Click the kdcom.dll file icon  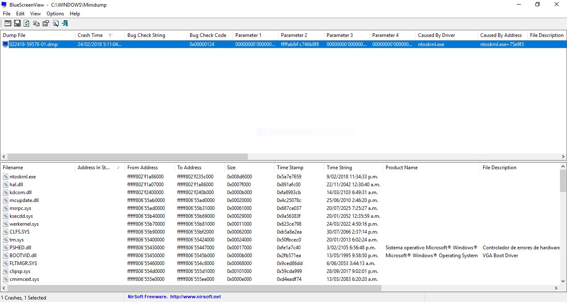(x=5, y=192)
